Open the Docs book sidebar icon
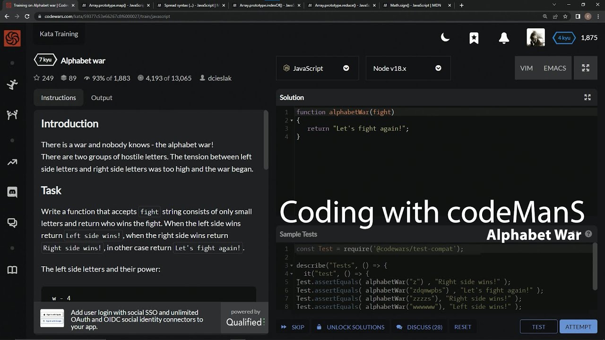Image resolution: width=605 pixels, height=340 pixels. point(12,270)
